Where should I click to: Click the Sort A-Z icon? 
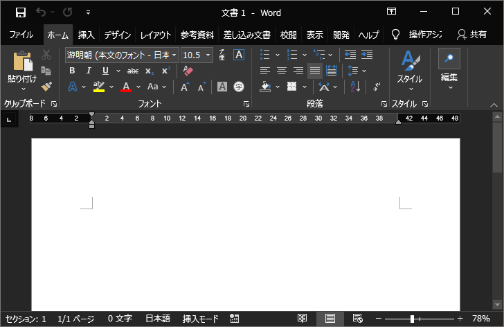coord(355,87)
